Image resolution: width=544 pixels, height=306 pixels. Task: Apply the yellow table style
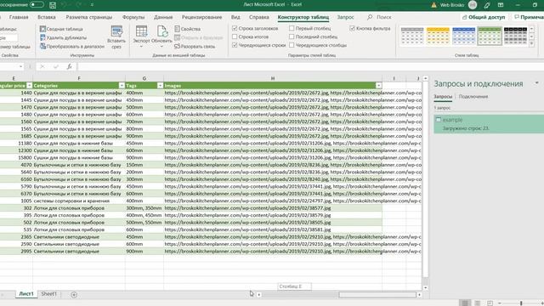pyautogui.click(x=438, y=36)
